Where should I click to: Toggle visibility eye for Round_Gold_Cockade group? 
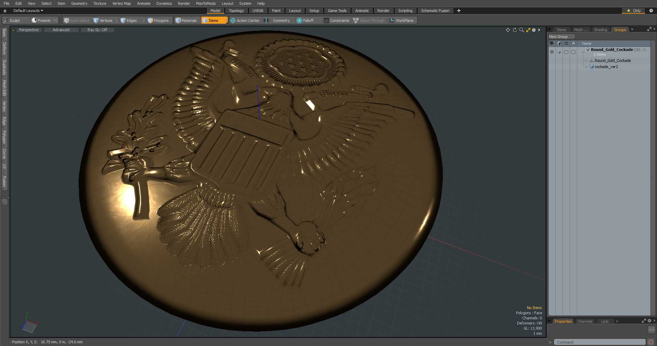point(552,52)
